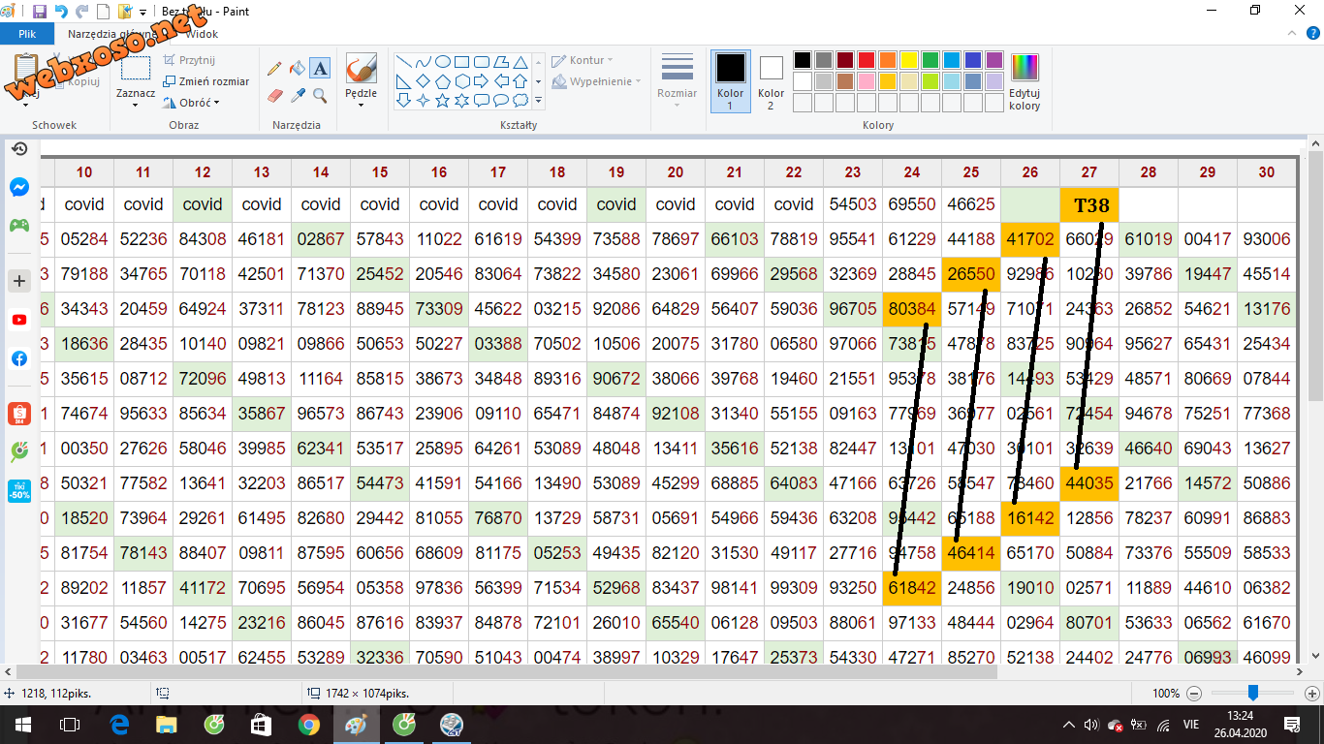Click the highlighted cell 44035
The width and height of the screenshot is (1324, 744).
point(1089,483)
